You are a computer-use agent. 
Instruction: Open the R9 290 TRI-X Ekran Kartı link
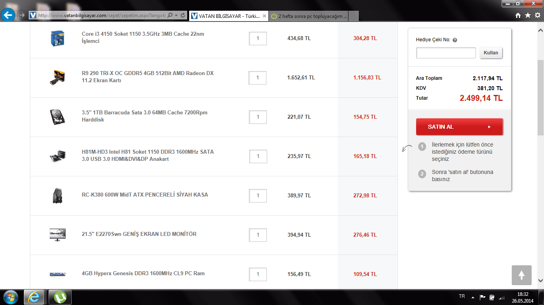[148, 77]
